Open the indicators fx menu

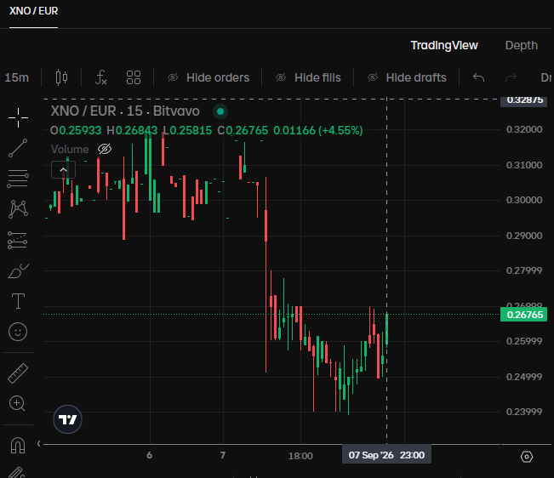[x=101, y=77]
